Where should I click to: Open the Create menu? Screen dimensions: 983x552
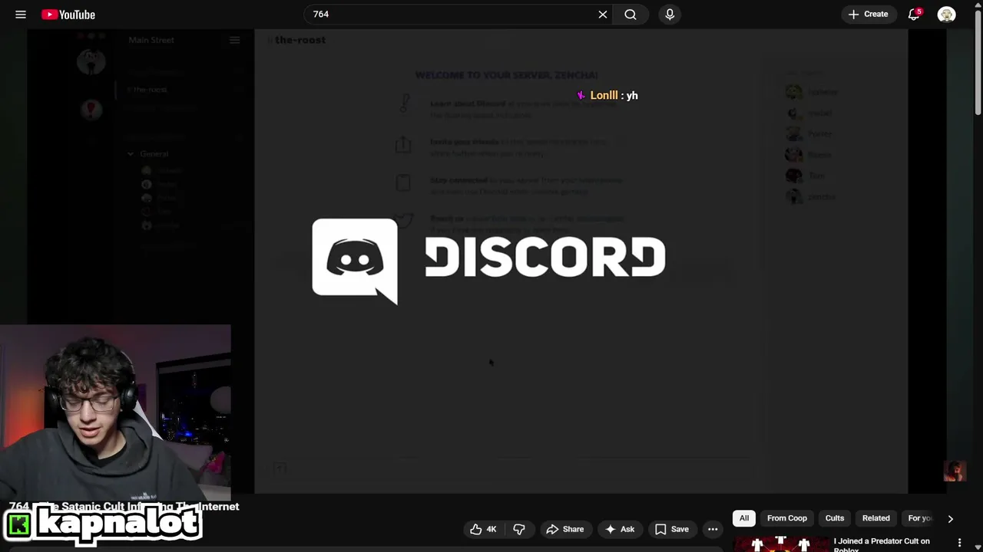pos(868,15)
